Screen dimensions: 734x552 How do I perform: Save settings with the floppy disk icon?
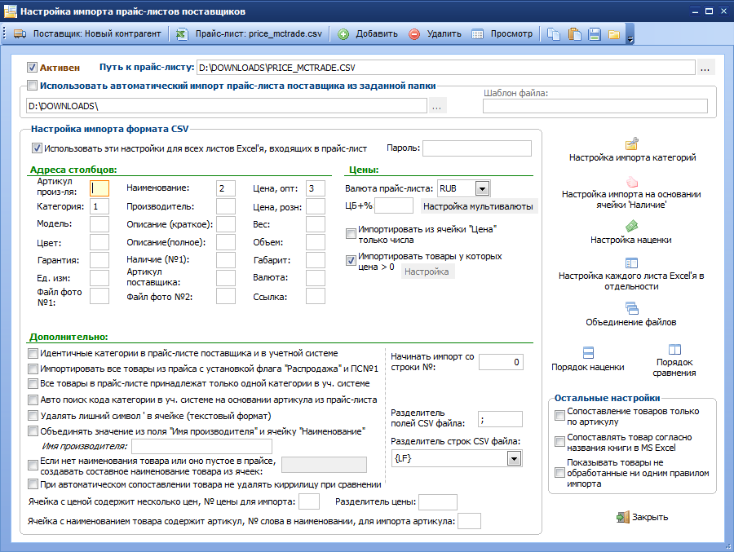[595, 34]
